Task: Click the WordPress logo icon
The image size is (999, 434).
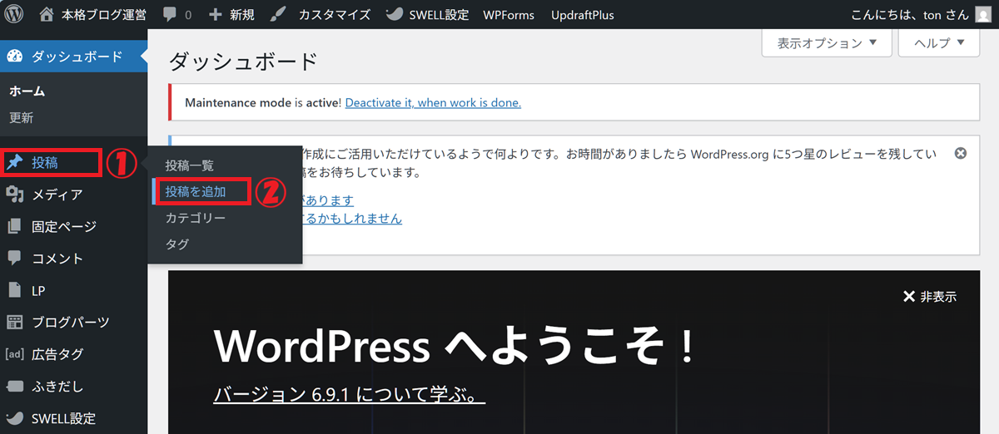Action: tap(17, 14)
